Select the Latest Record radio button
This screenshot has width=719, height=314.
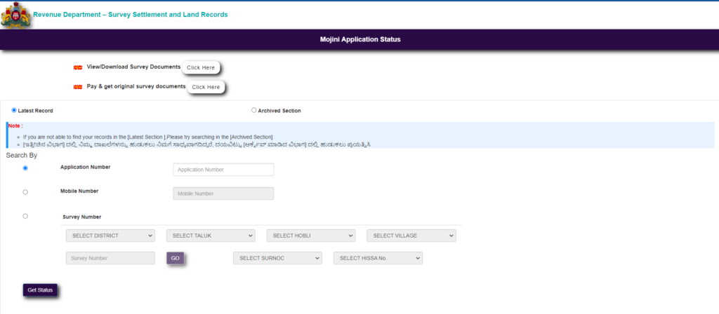tap(14, 110)
